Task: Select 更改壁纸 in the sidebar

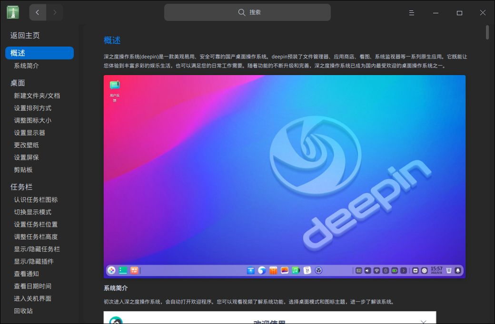Action: 26,145
